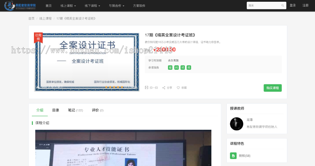Viewport: 315px width, 166px height.
Task: Open the 首页 navigation item
Action: pyautogui.click(x=49, y=6)
